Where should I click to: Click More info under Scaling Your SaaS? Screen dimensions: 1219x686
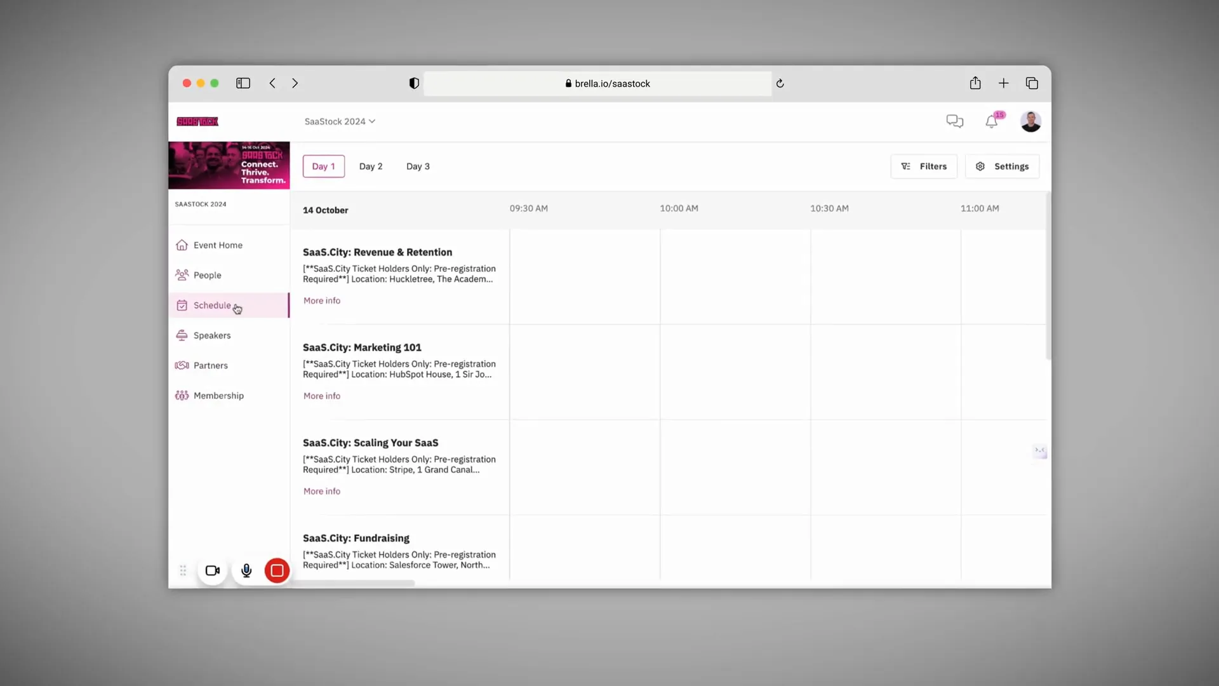(x=322, y=491)
